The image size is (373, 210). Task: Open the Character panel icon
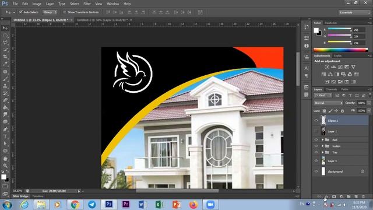pyautogui.click(x=307, y=68)
